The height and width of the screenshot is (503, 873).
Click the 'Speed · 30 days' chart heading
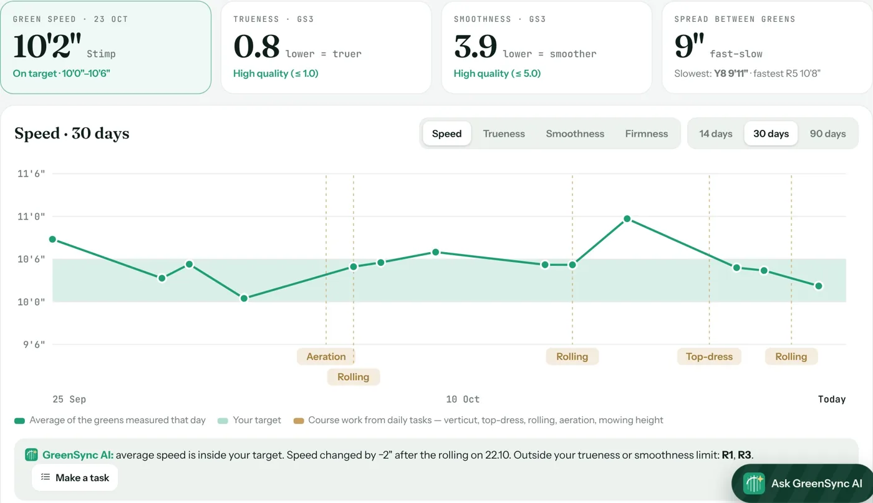pos(72,134)
